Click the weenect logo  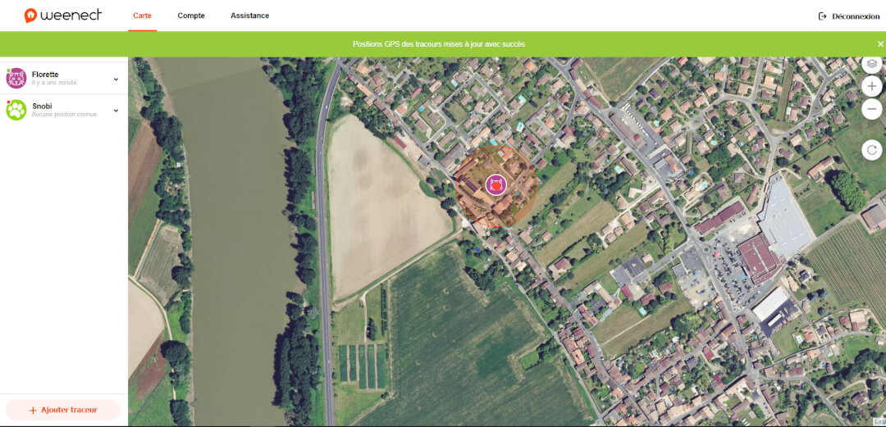pyautogui.click(x=63, y=16)
